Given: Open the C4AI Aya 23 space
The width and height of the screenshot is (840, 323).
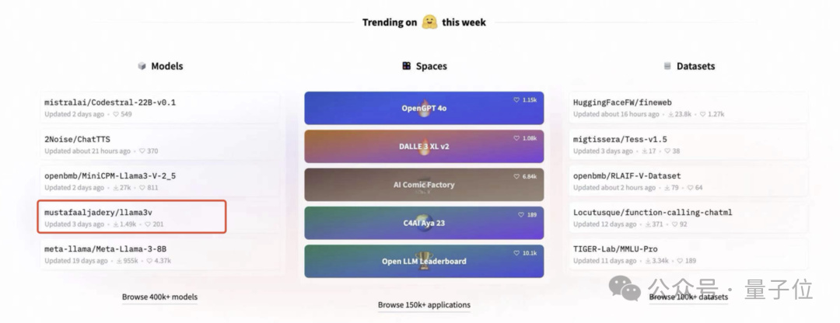Looking at the screenshot, I should coord(424,223).
